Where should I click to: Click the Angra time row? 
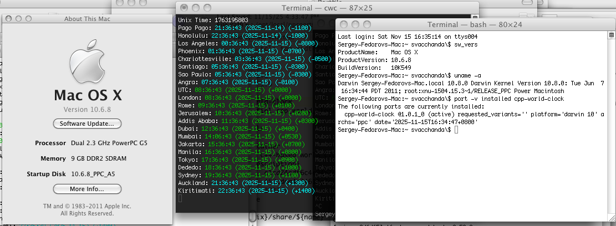[x=238, y=83]
